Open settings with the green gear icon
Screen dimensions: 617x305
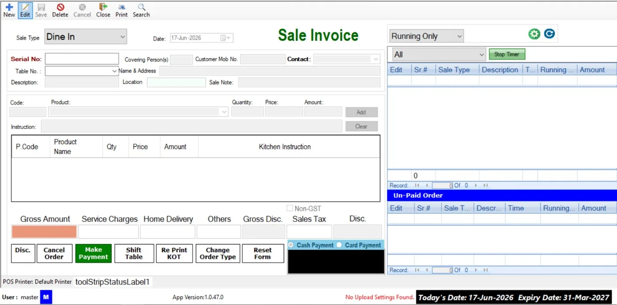coord(534,34)
